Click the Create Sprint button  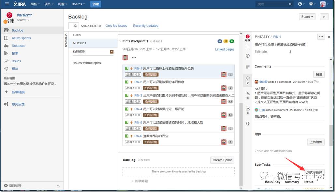click(222, 160)
